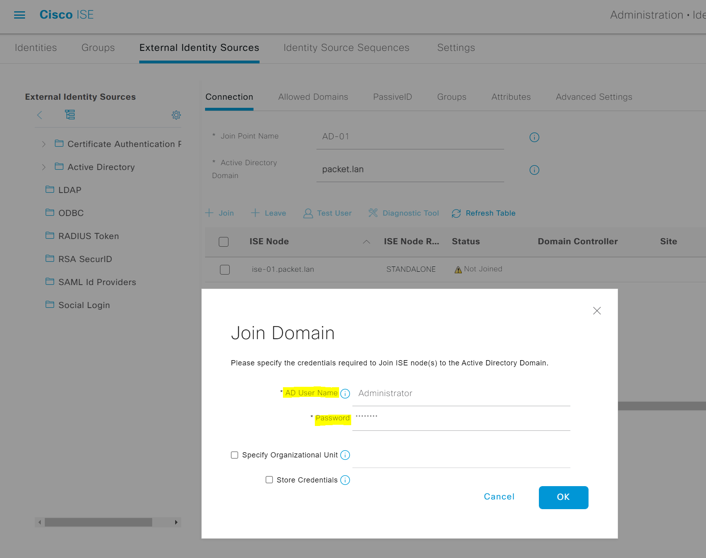Toggle the ISE Node column sort order

pyautogui.click(x=366, y=241)
